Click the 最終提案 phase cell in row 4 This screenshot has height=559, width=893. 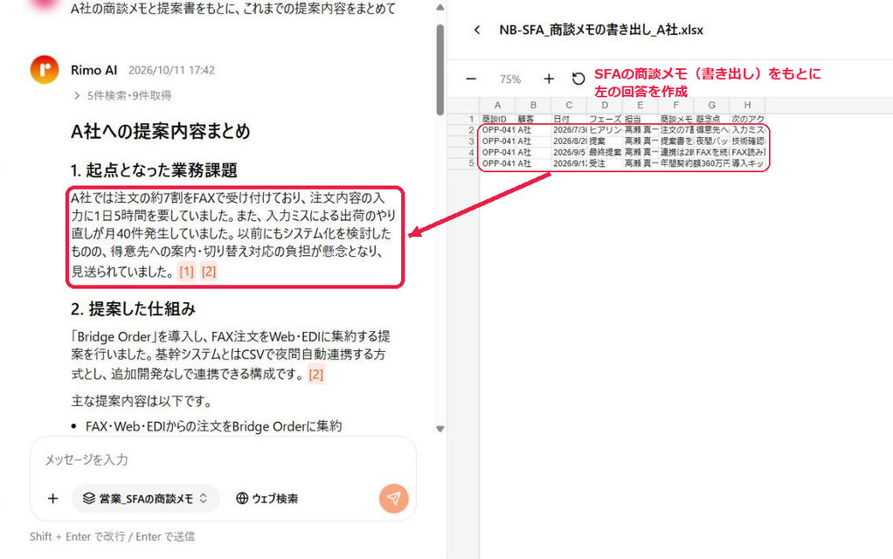[605, 153]
